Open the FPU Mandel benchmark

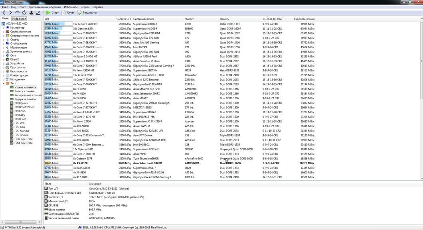tap(22, 131)
